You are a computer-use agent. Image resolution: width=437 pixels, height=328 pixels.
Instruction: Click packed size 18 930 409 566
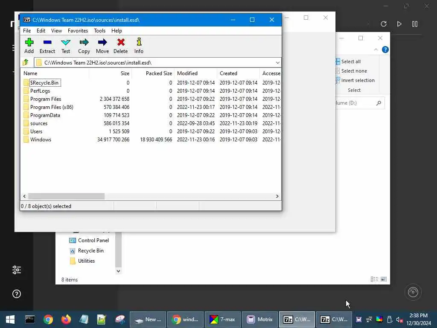(156, 140)
